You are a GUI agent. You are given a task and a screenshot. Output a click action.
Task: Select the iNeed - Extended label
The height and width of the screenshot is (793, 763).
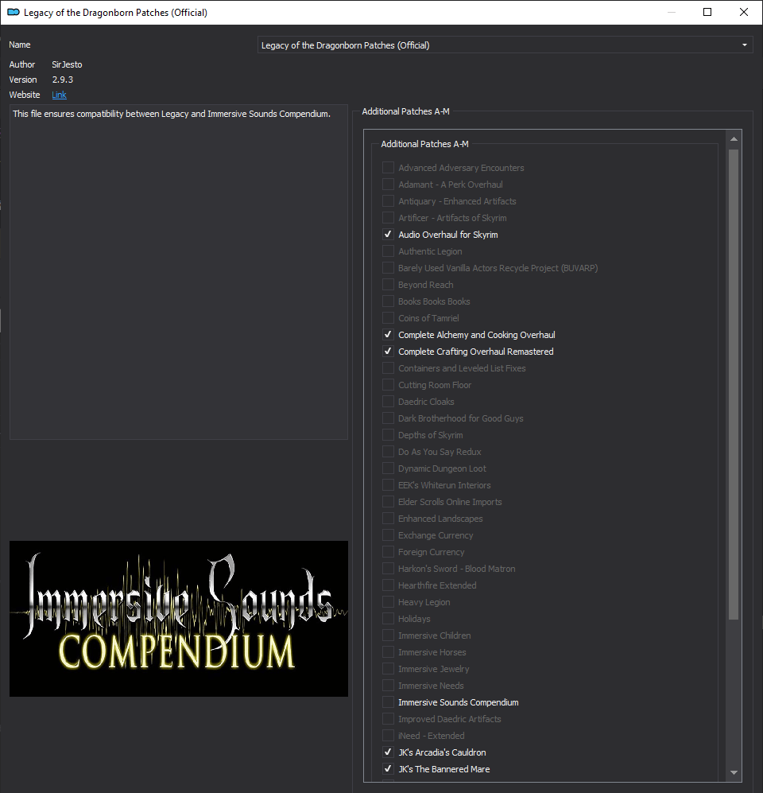pyautogui.click(x=432, y=736)
